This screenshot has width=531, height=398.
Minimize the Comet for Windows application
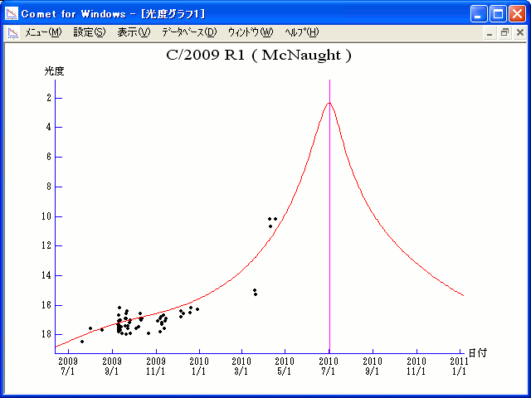pos(479,13)
